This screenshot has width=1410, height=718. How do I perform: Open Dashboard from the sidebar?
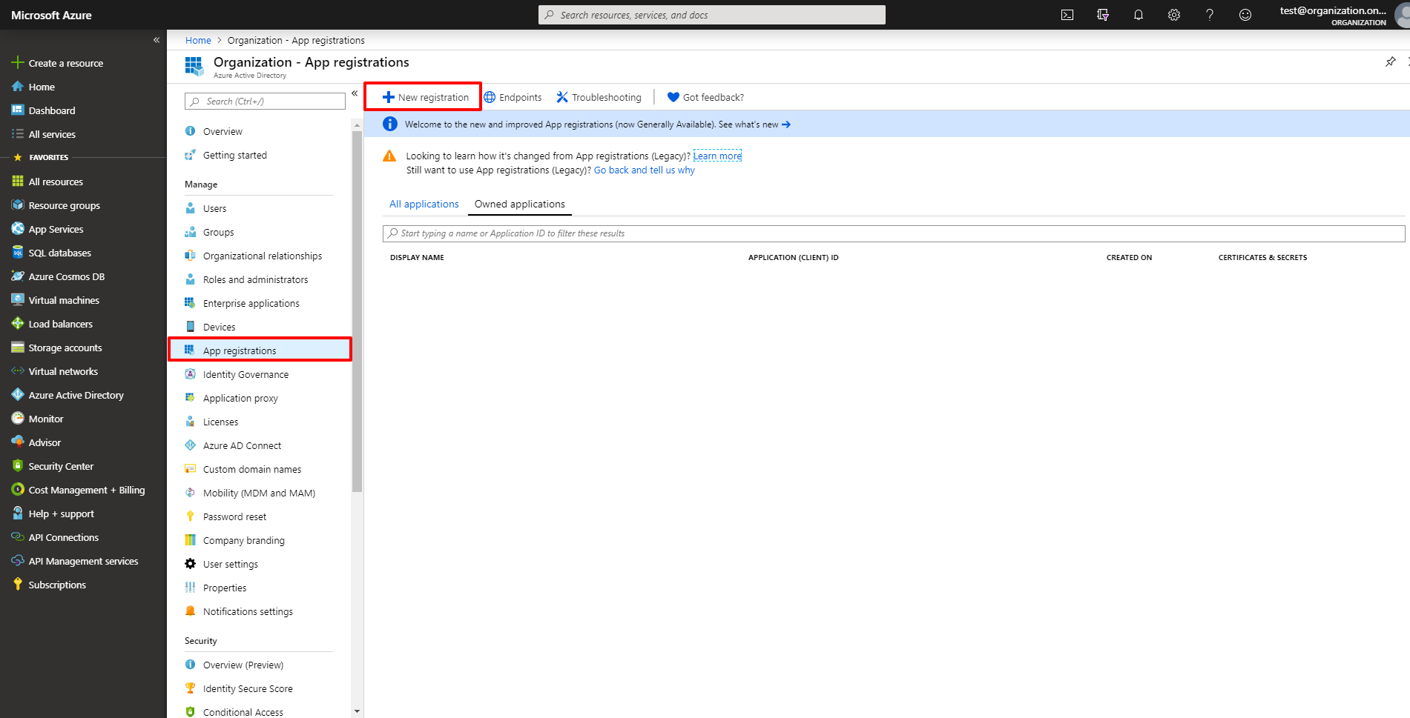(44, 110)
